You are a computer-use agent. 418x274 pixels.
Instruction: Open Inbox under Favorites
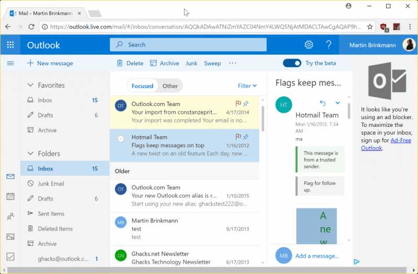click(x=65, y=100)
